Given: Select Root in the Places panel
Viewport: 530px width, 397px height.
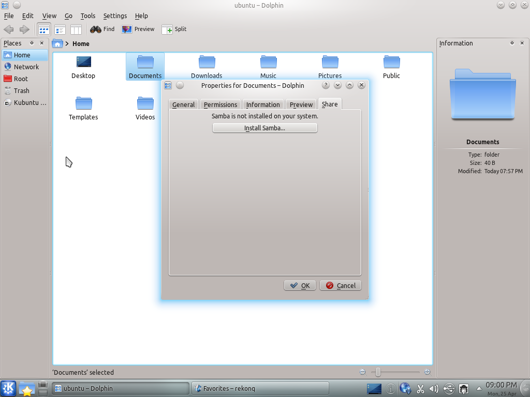Looking at the screenshot, I should tap(25, 79).
